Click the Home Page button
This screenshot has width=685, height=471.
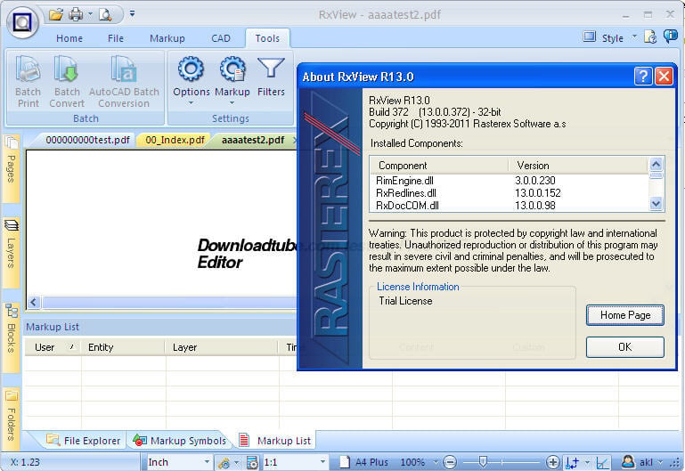(x=625, y=315)
